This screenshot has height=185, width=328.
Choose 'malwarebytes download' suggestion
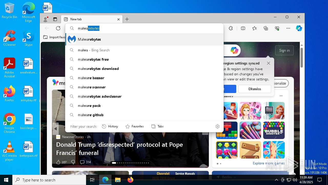click(x=145, y=69)
